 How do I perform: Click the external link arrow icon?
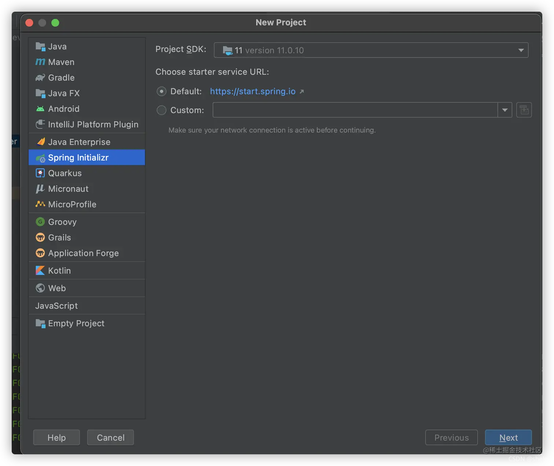click(302, 92)
